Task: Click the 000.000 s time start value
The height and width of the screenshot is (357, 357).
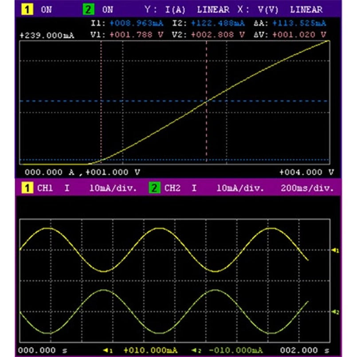Action: [x=43, y=350]
